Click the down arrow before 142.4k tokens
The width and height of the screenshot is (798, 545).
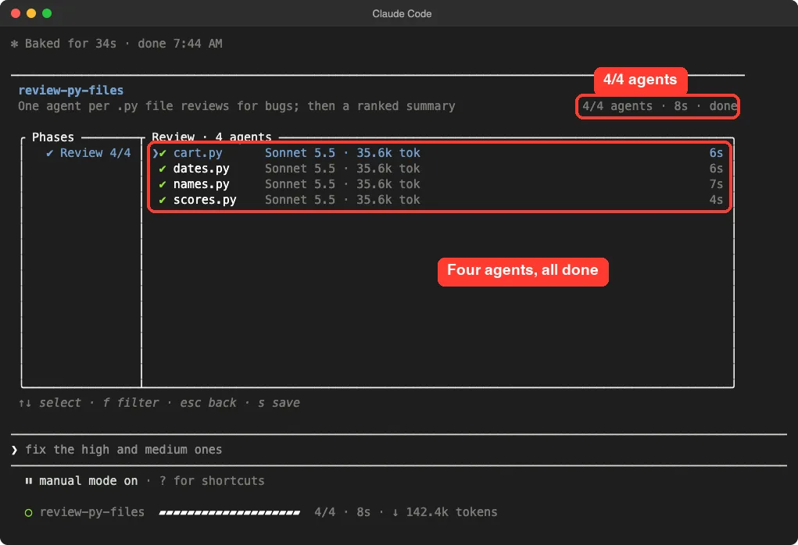coord(395,512)
